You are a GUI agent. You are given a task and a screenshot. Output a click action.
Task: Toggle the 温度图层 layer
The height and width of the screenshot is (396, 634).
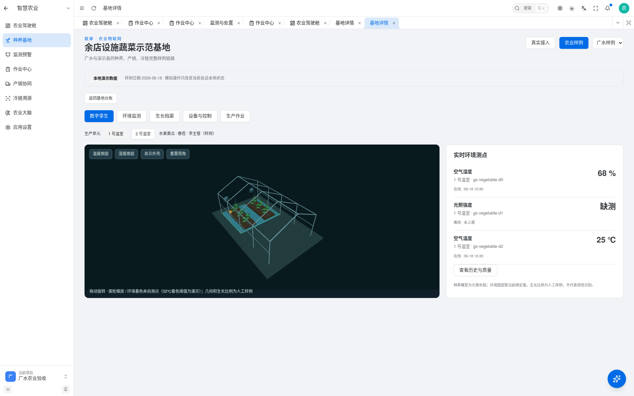(101, 154)
